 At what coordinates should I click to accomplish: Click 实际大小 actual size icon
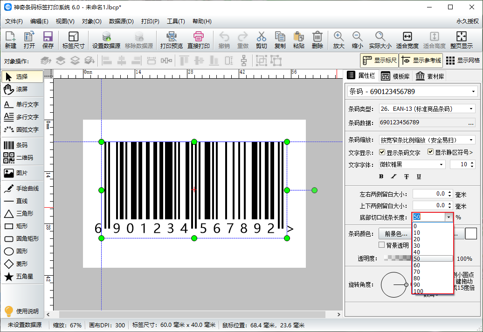click(x=380, y=40)
